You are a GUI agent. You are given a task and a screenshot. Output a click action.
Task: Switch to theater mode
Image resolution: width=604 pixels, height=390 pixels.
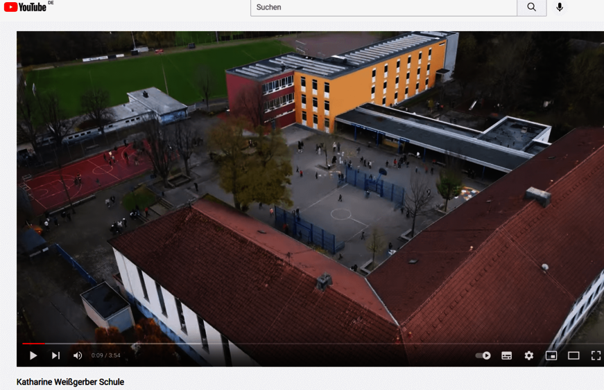pos(573,355)
